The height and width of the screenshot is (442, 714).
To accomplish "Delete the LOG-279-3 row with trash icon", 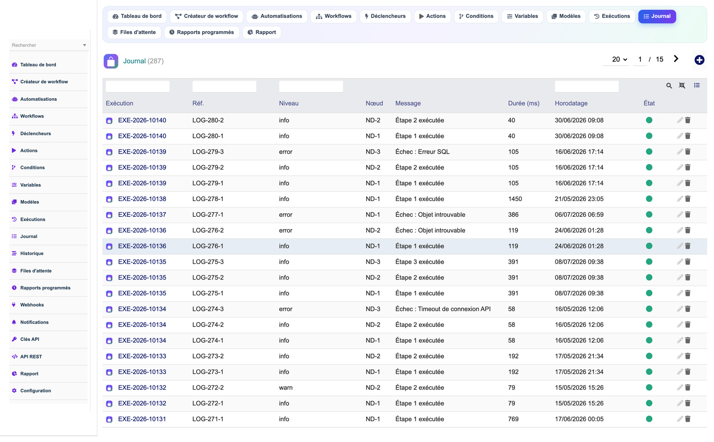I will tap(688, 152).
